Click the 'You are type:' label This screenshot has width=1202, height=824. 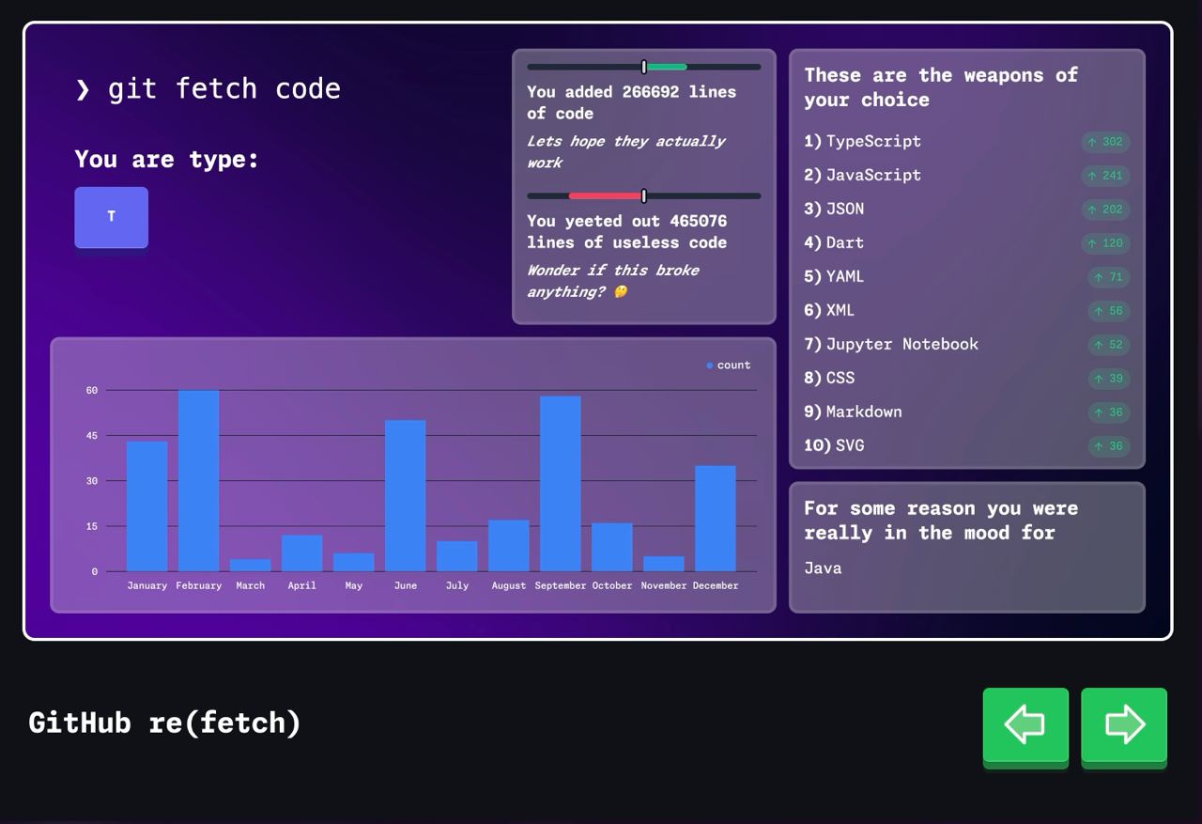pyautogui.click(x=166, y=159)
